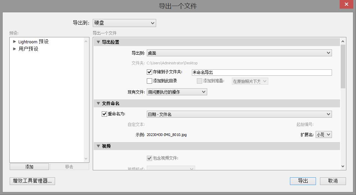Collapse the 文件命名 section

98,103
